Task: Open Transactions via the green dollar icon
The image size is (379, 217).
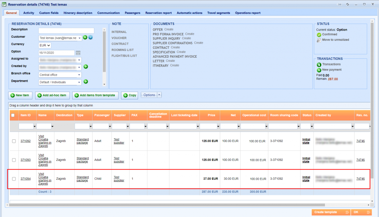Action: [319, 65]
